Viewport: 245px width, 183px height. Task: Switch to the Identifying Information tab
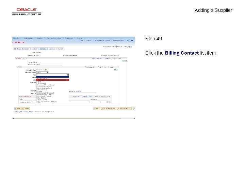pos(21,49)
